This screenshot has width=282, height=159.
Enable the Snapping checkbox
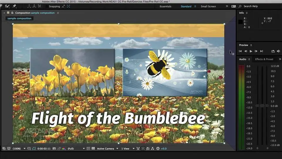(47, 6)
